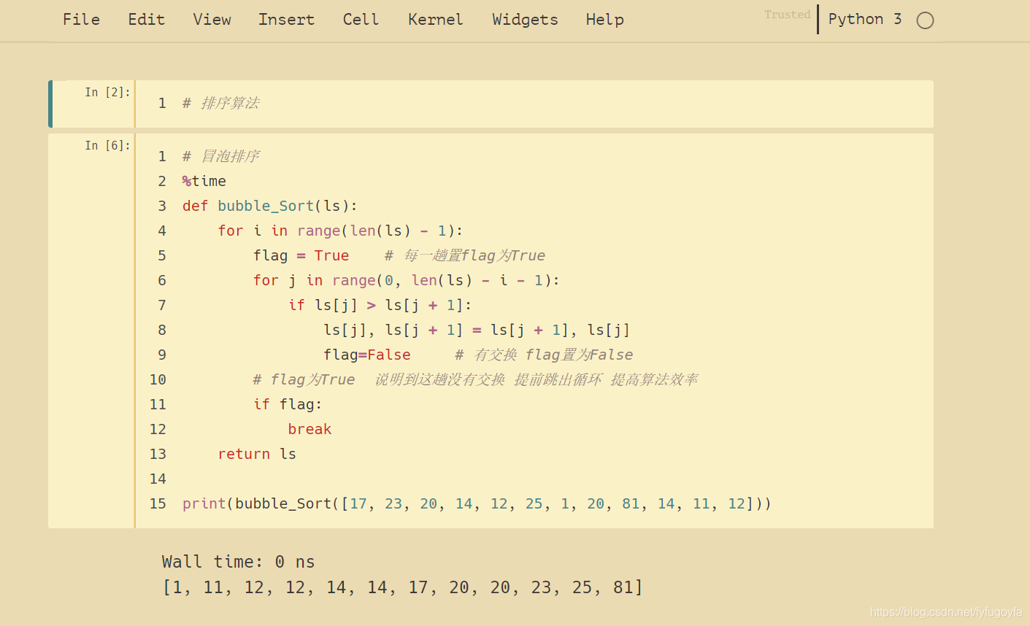Viewport: 1030px width, 626px height.
Task: Click the swap assignment line
Action: click(477, 330)
